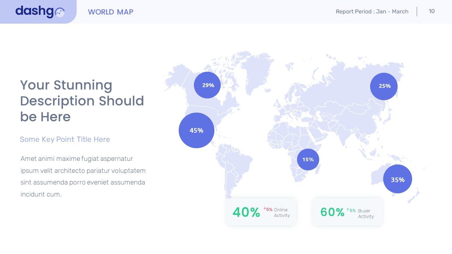Click the Your Stunning Description heading
This screenshot has height=254, width=452.
[x=82, y=101]
